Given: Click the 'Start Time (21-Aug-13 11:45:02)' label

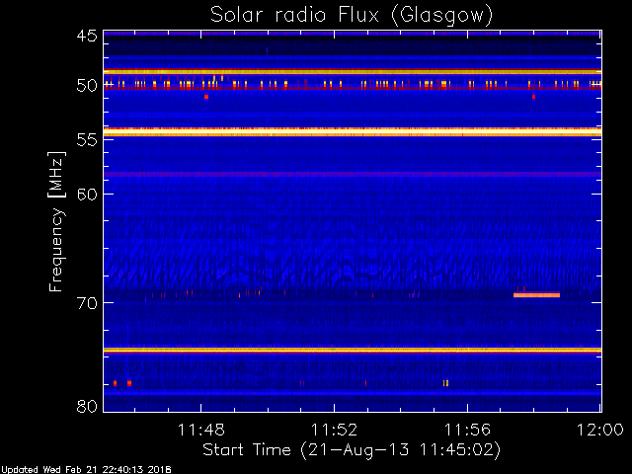Looking at the screenshot, I should (352, 450).
